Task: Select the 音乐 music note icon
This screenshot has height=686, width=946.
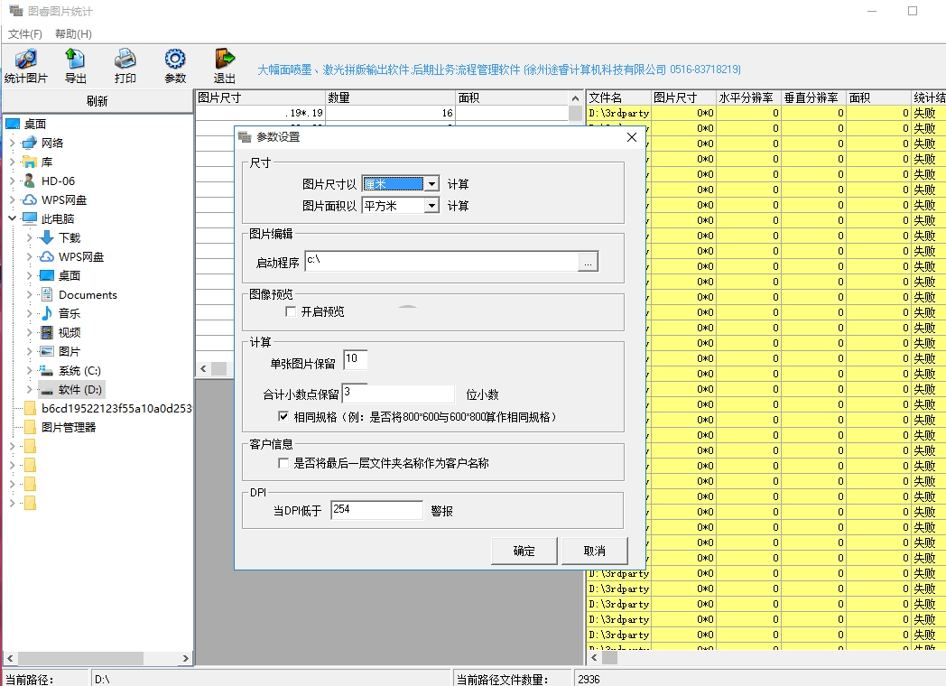Action: pyautogui.click(x=47, y=313)
